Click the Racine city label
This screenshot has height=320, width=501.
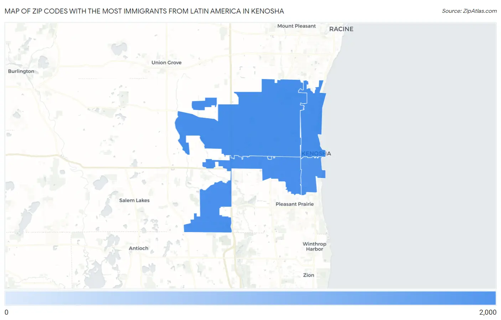coord(341,29)
